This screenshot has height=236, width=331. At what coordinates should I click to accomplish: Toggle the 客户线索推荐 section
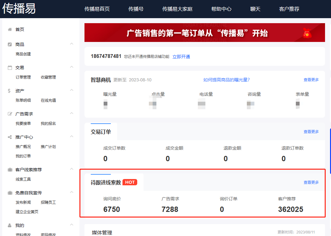(x=72, y=169)
